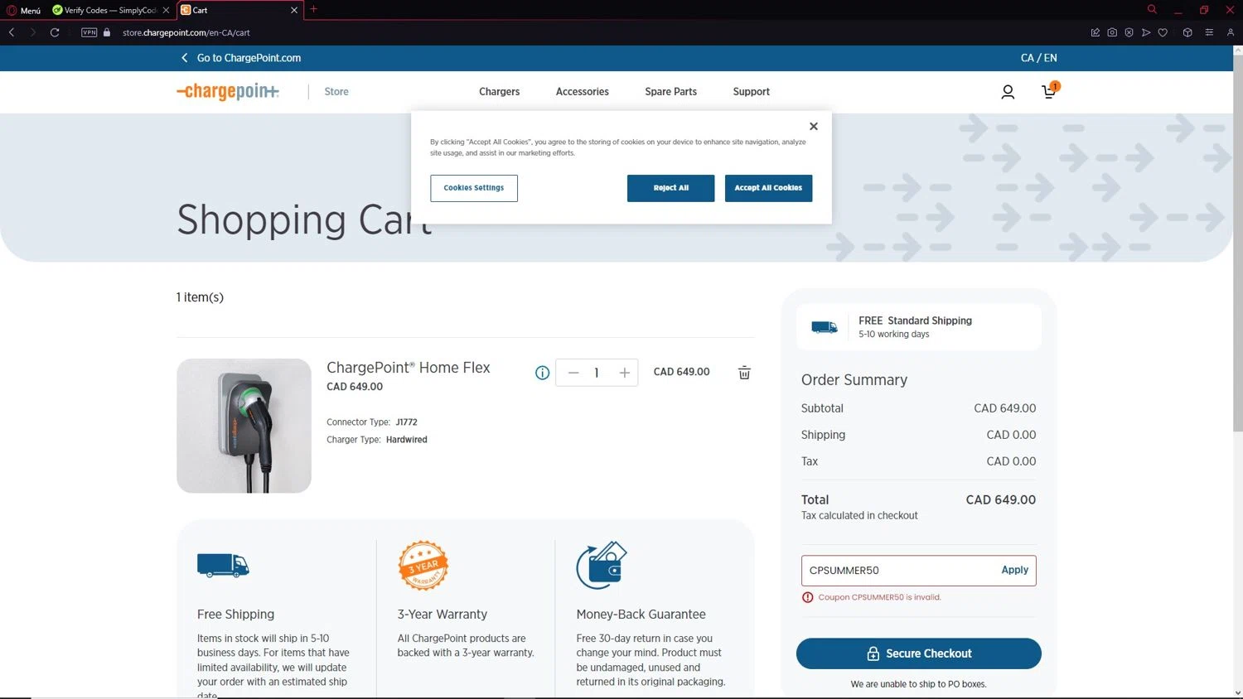Increase Home Flex quantity with plus
Viewport: 1243px width, 699px height.
click(624, 373)
